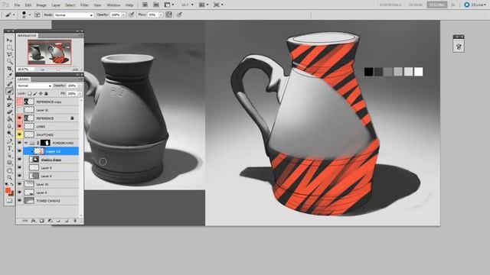The image size is (490, 275).
Task: Open the Image menu
Action: click(41, 5)
